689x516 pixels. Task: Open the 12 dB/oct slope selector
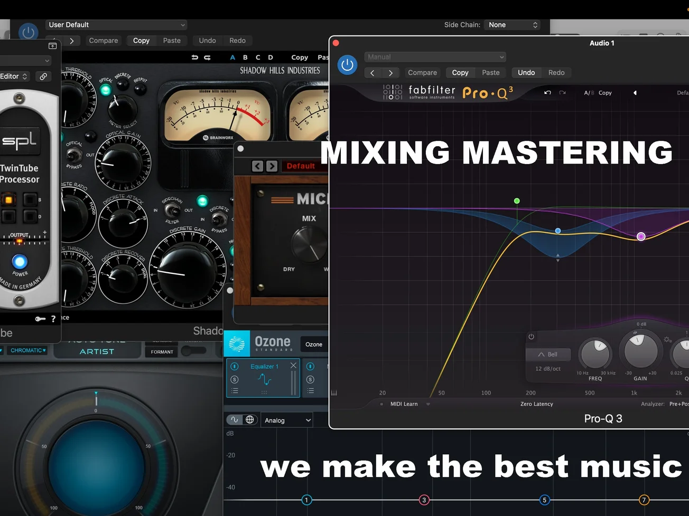pyautogui.click(x=548, y=369)
